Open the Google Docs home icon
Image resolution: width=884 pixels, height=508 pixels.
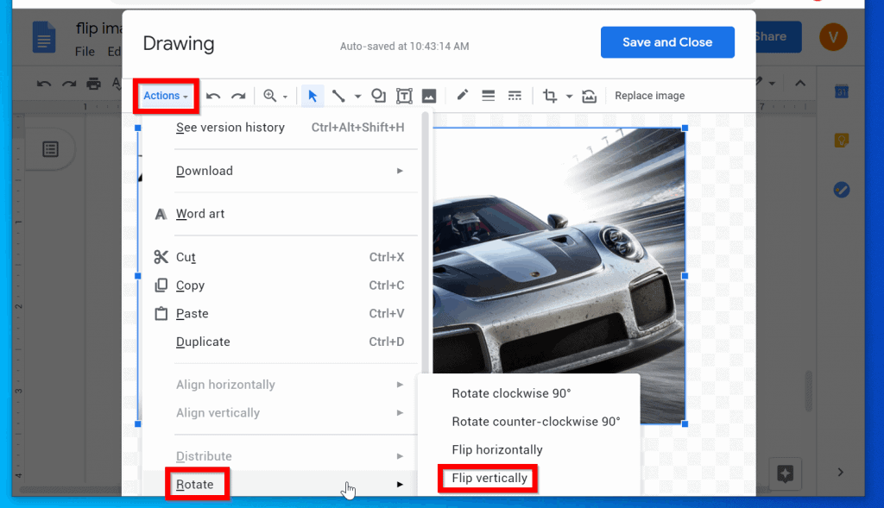click(x=44, y=37)
